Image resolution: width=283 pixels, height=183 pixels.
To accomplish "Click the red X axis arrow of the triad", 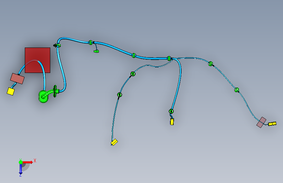I will [x=27, y=162].
